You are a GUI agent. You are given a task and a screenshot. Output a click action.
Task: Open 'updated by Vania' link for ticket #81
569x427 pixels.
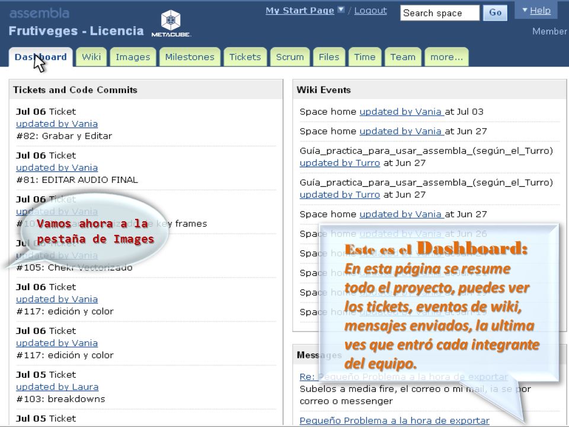(x=57, y=168)
